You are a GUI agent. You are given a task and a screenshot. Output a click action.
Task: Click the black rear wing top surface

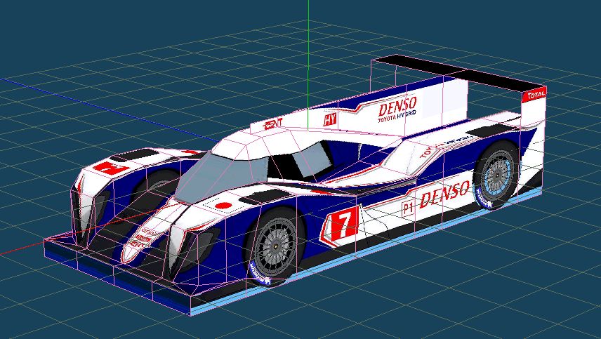(459, 73)
